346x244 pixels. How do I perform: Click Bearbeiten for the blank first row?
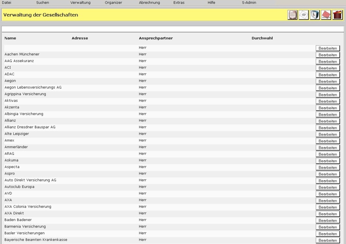[328, 48]
